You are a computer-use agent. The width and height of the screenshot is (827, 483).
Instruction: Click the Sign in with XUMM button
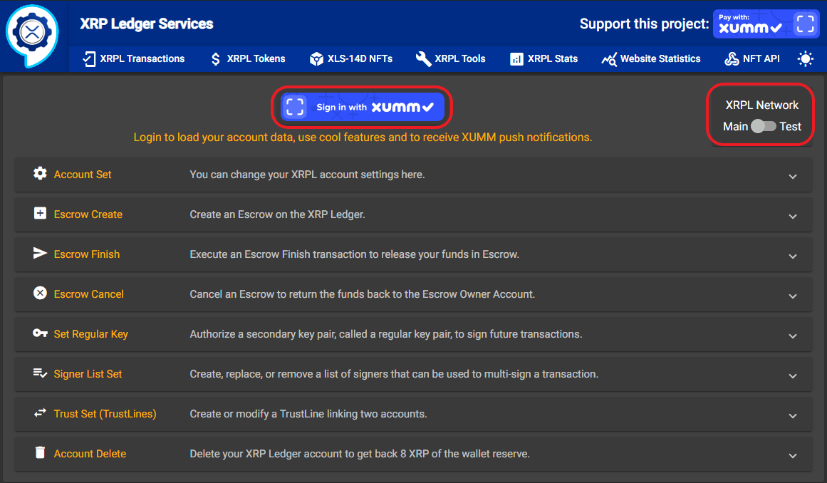coord(363,107)
